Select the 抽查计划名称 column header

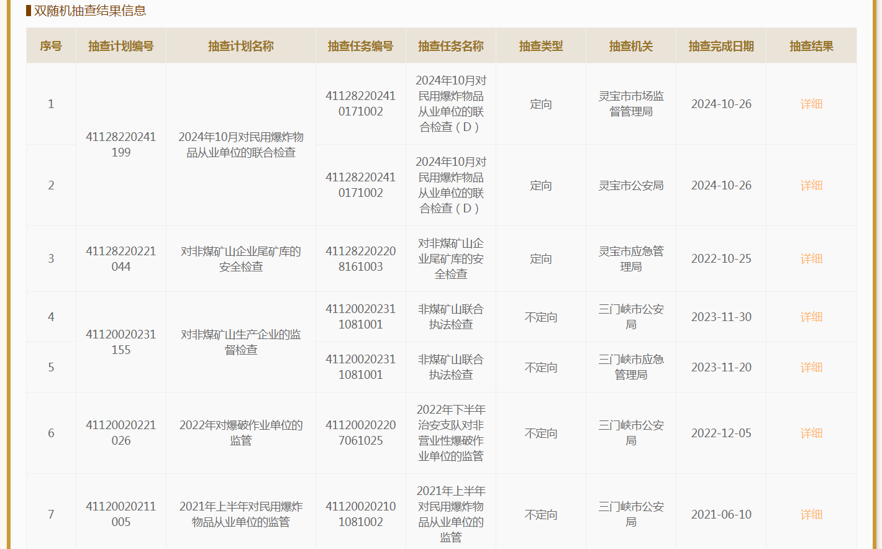pyautogui.click(x=240, y=46)
